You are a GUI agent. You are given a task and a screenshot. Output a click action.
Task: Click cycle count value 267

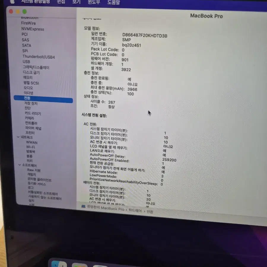112,102
